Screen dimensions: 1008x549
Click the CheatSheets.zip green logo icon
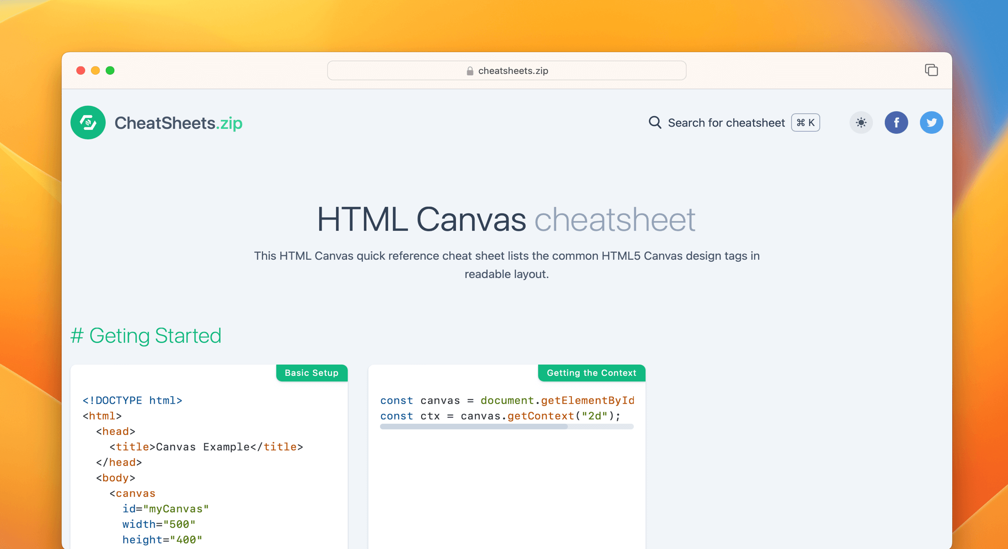pos(88,122)
